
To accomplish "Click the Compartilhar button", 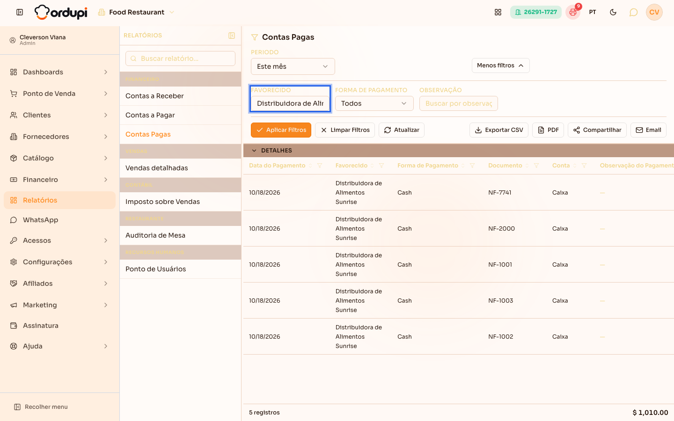I will pos(597,130).
